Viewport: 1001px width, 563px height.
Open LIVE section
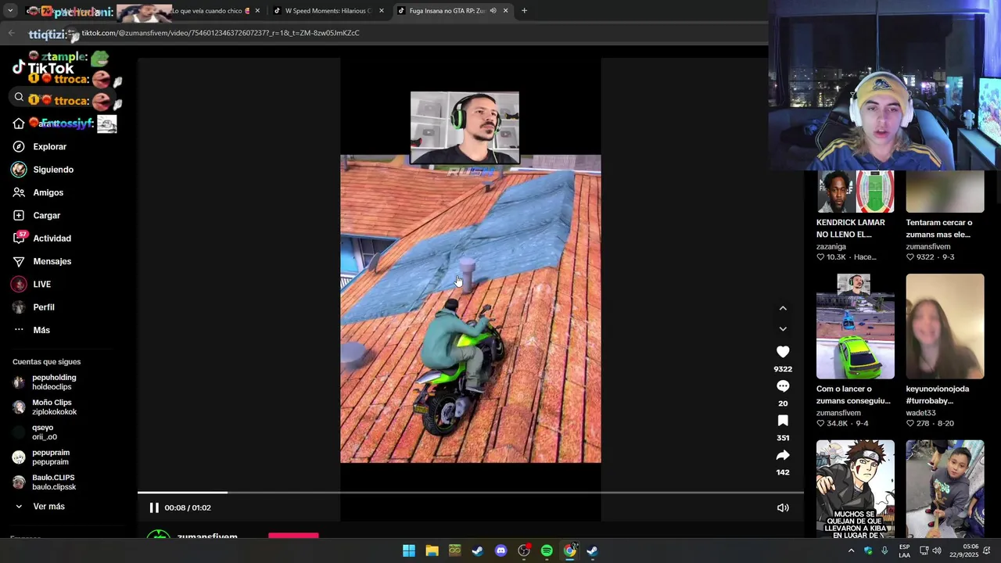tap(41, 285)
